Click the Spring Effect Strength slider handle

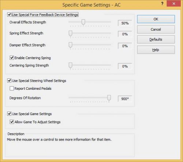pos(70,33)
